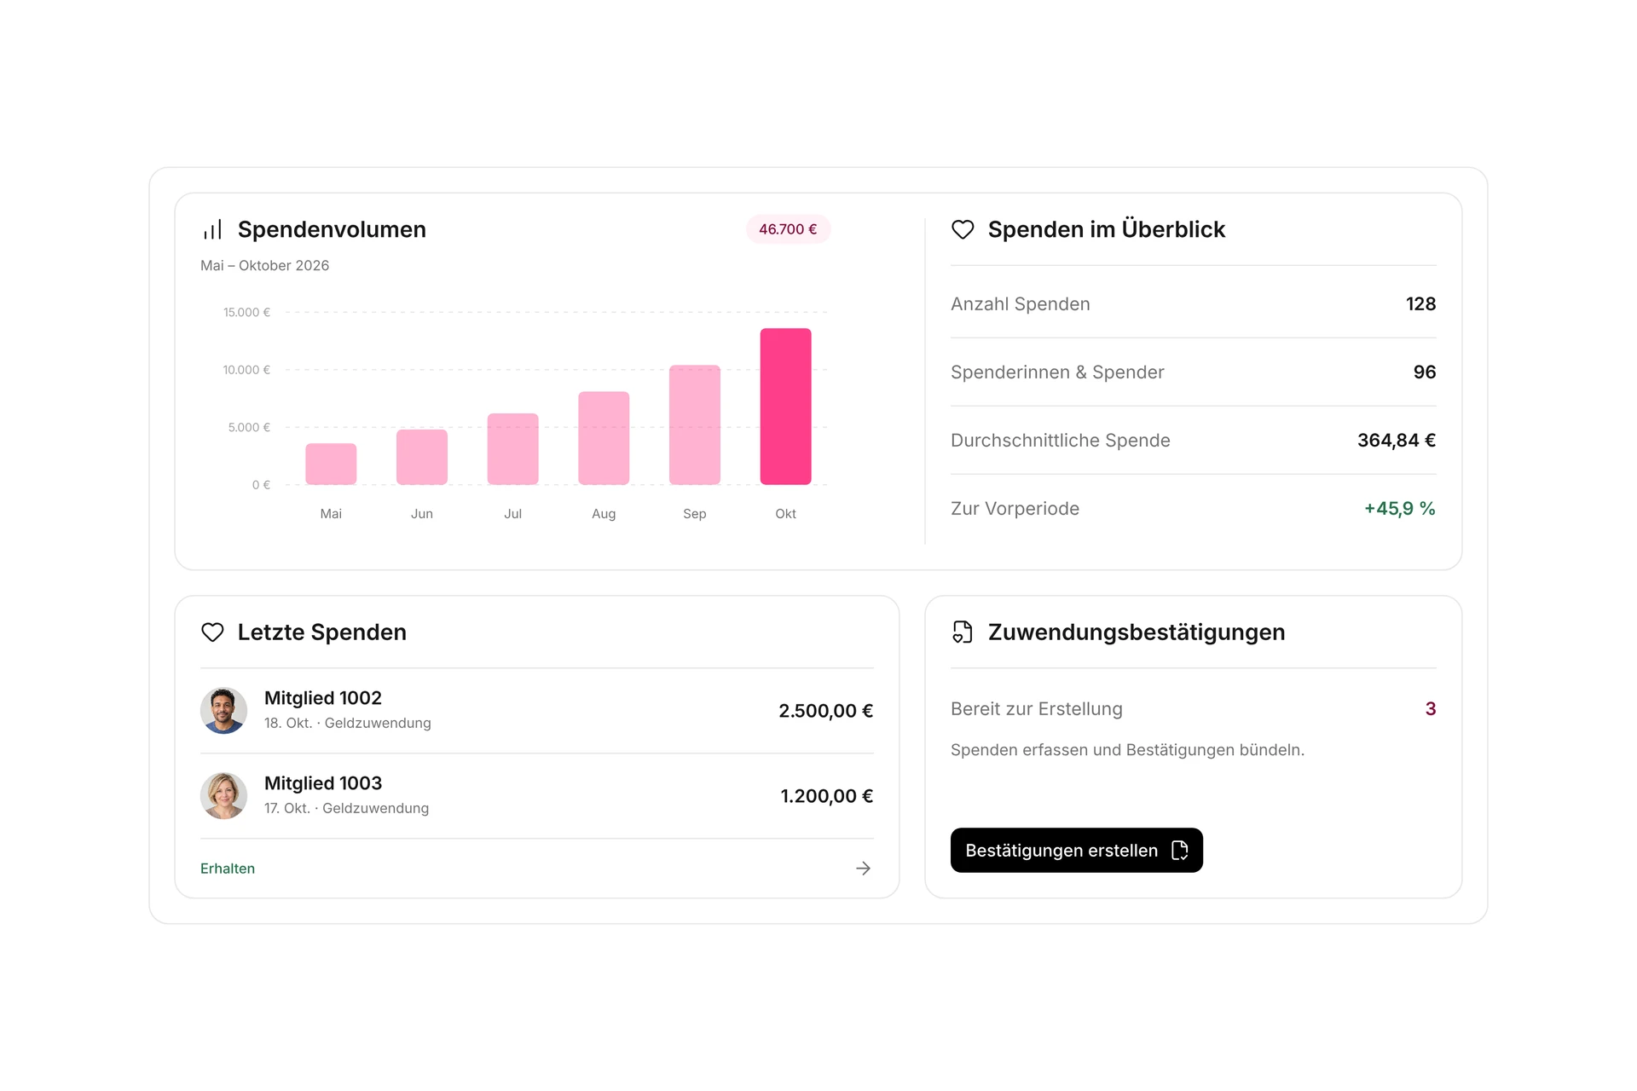The image size is (1637, 1091).
Task: Select the Aug bar in the chart
Action: pyautogui.click(x=604, y=438)
